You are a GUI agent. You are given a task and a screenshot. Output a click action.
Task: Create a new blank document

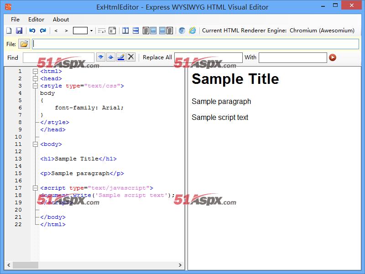pos(9,31)
